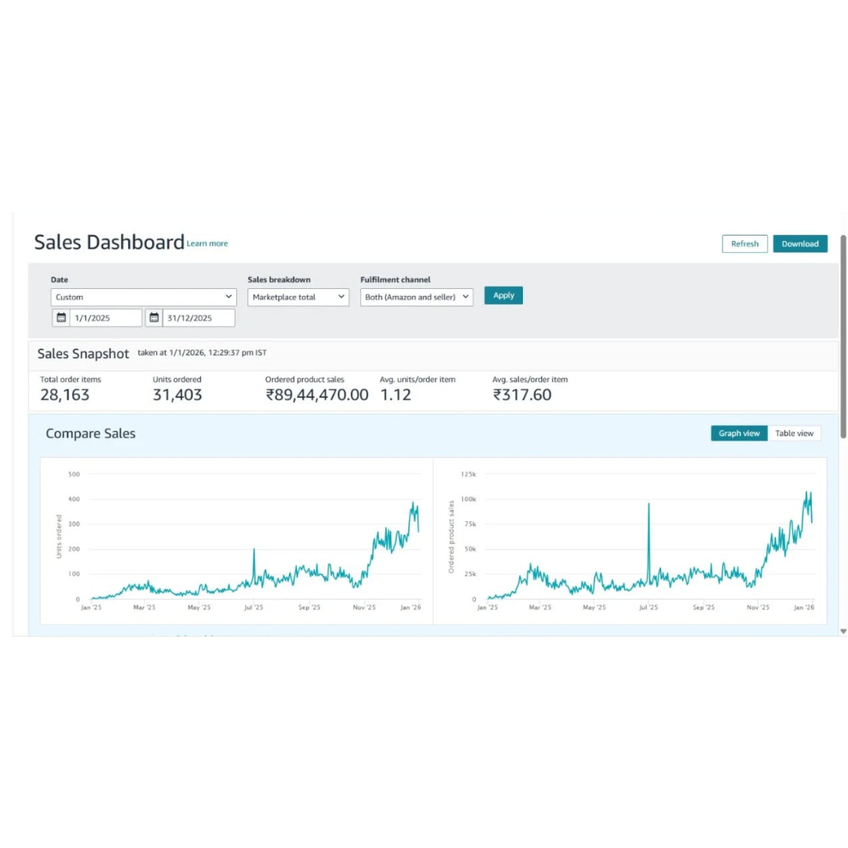Click the 31/12/2025 end date field
The width and height of the screenshot is (848, 848).
point(198,318)
